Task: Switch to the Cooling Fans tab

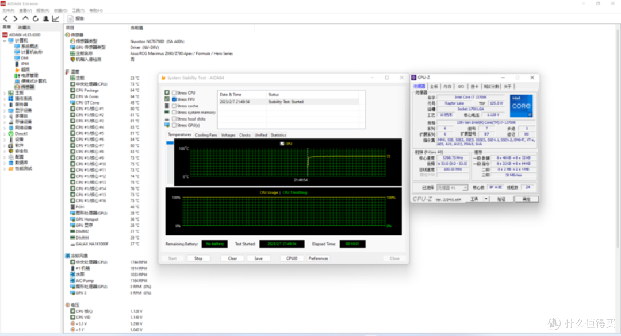Action: [206, 135]
